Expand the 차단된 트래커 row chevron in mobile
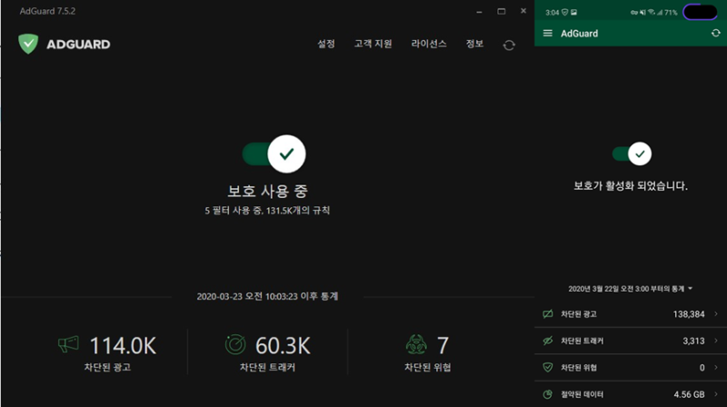The height and width of the screenshot is (407, 727). click(716, 341)
